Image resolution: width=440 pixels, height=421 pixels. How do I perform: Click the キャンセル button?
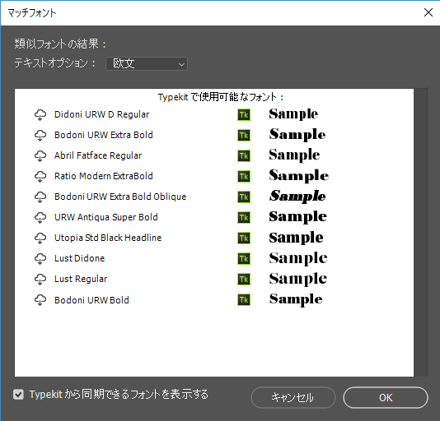tap(293, 397)
